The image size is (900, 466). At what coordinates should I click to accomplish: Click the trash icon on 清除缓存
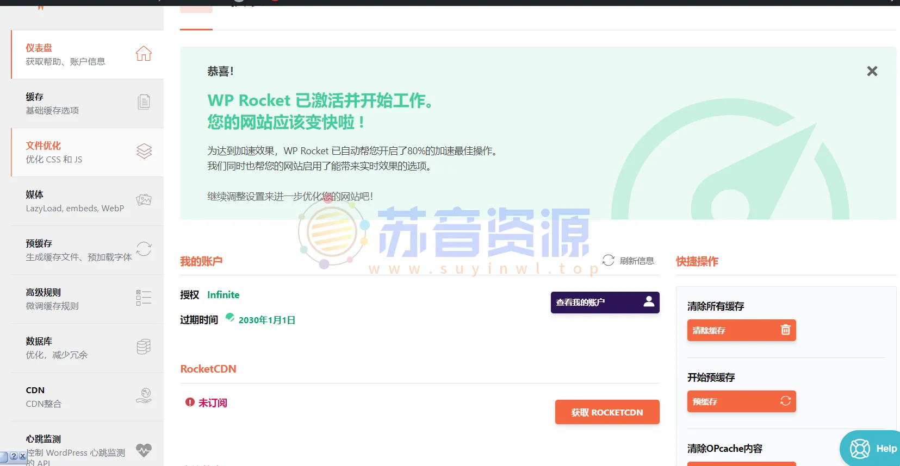click(x=785, y=330)
